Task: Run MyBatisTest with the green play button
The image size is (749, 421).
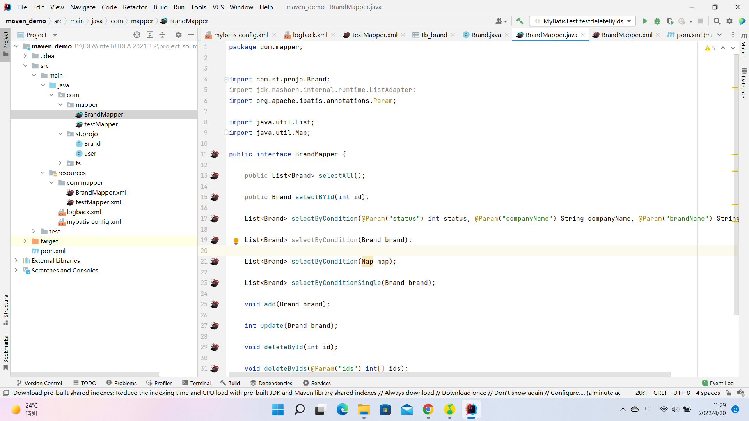Action: (x=645, y=21)
